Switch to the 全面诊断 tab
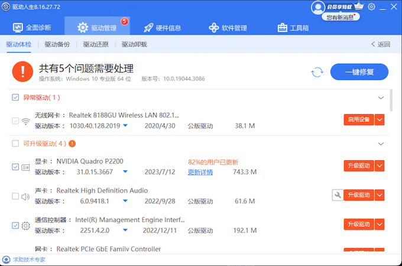The height and width of the screenshot is (266, 402). pyautogui.click(x=32, y=28)
